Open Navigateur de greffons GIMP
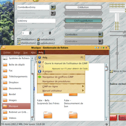Screen dimensions: 126x126 point(61,77)
